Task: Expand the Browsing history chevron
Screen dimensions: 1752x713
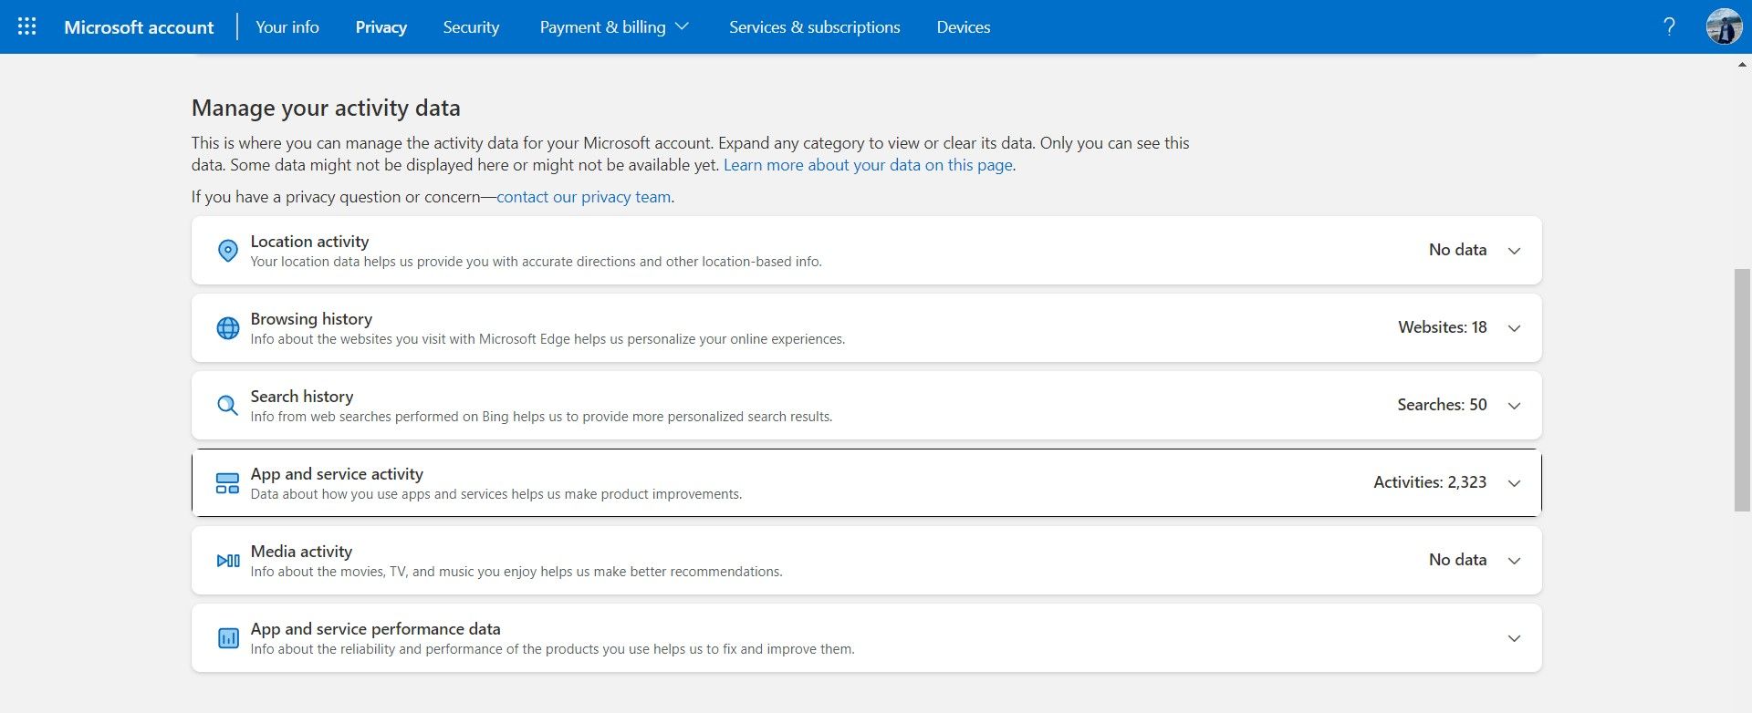Action: pos(1514,328)
